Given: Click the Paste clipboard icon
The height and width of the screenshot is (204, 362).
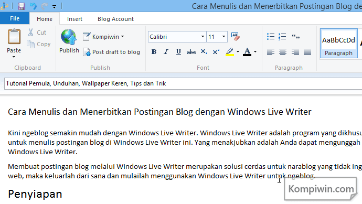Looking at the screenshot, I should [x=14, y=37].
